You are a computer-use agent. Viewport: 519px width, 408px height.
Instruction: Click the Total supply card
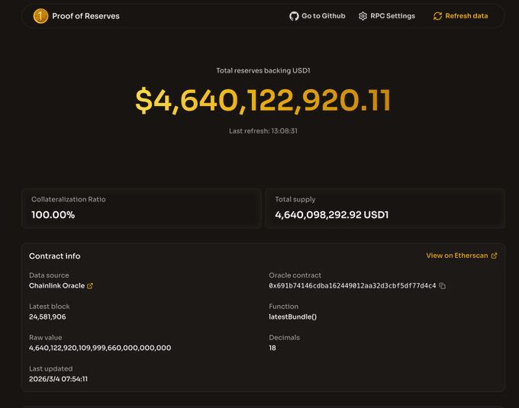[385, 208]
